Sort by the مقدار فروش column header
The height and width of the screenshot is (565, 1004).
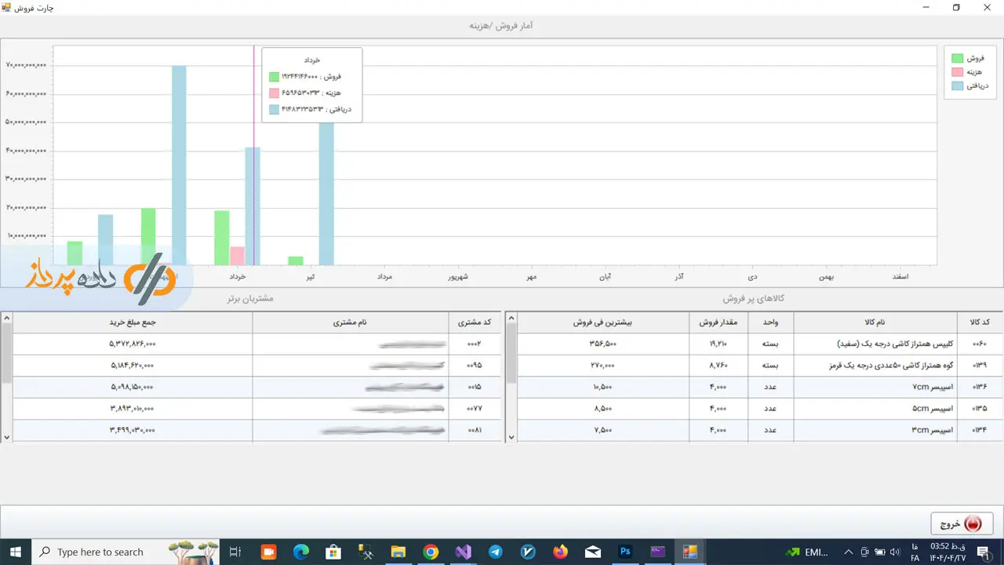point(718,323)
